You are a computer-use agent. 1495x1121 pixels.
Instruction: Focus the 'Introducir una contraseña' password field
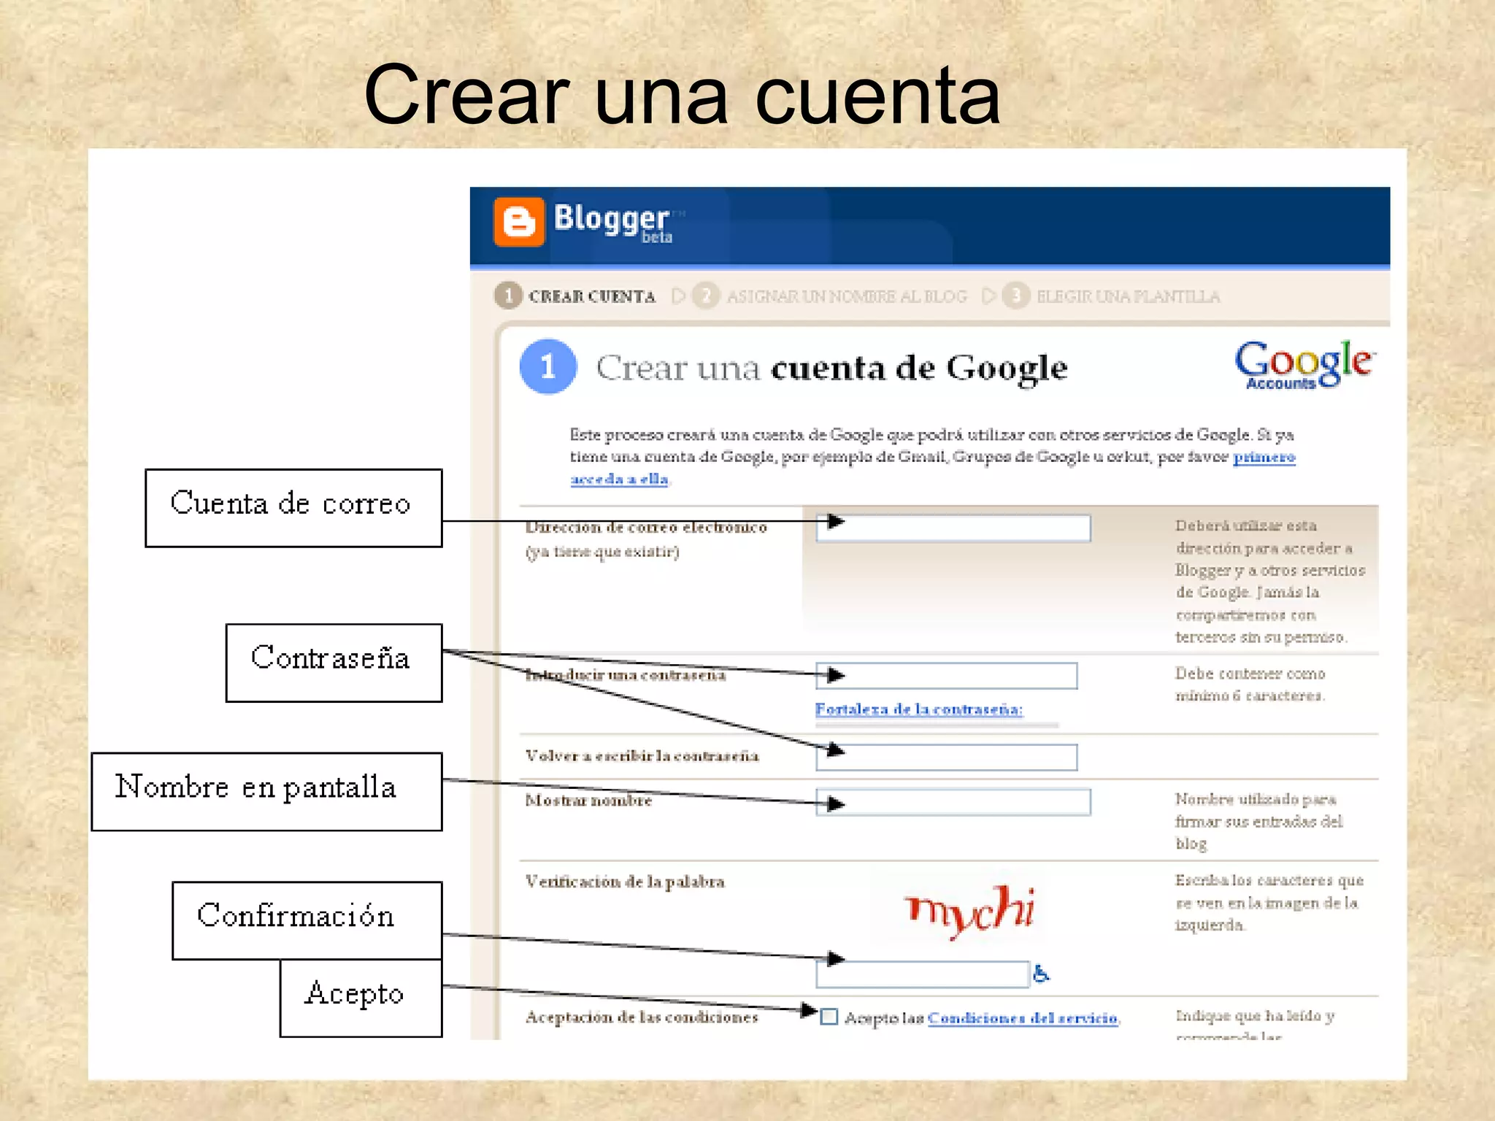point(947,675)
